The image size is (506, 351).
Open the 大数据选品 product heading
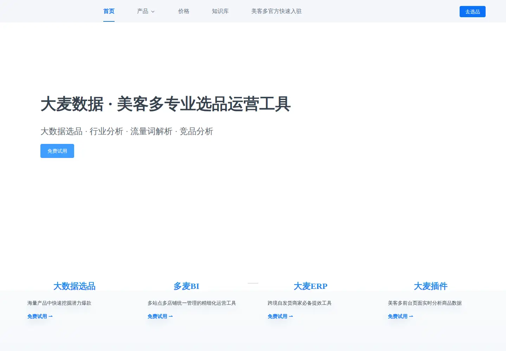pyautogui.click(x=74, y=286)
